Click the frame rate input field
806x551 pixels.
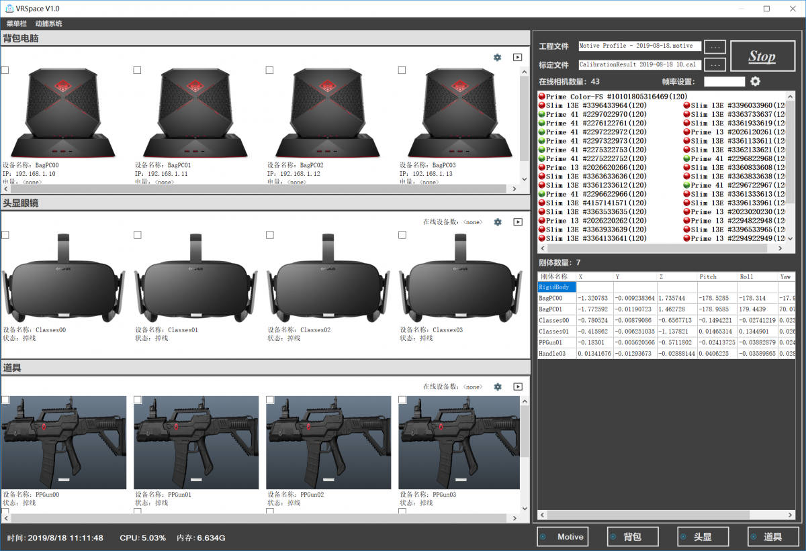[724, 82]
